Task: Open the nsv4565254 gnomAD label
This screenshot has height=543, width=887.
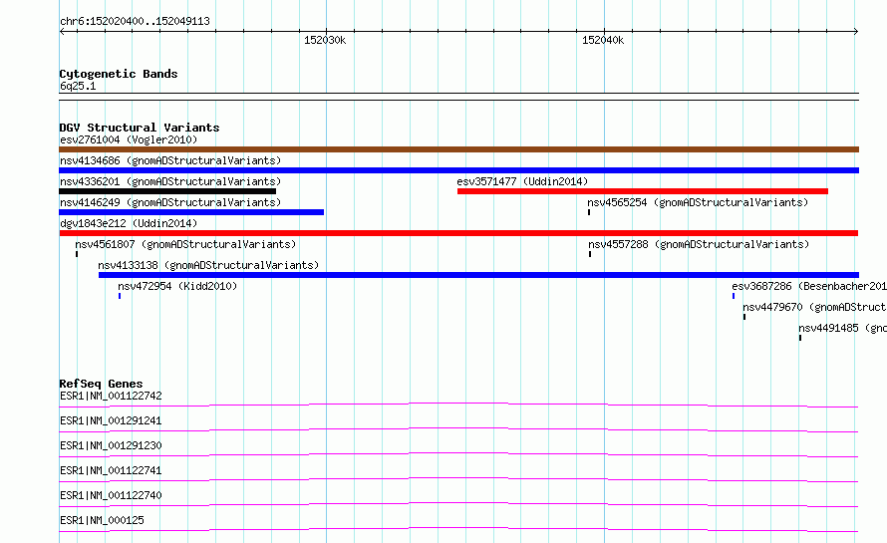Action: [x=698, y=202]
